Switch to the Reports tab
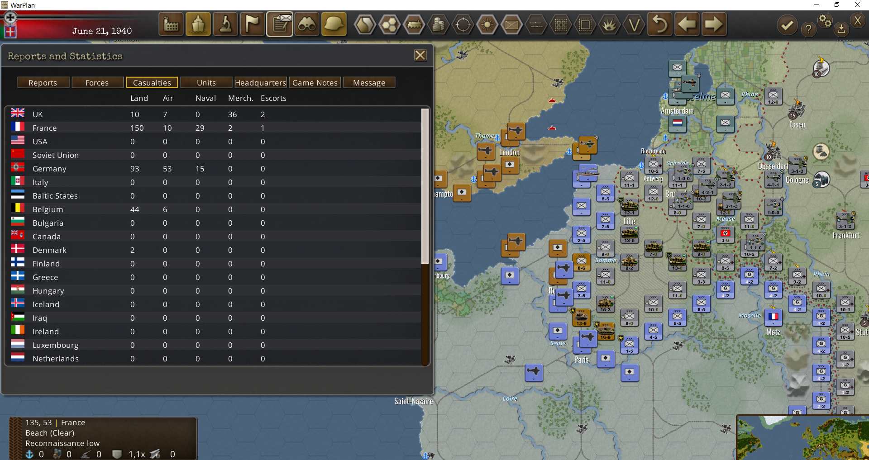869x460 pixels. click(x=43, y=83)
